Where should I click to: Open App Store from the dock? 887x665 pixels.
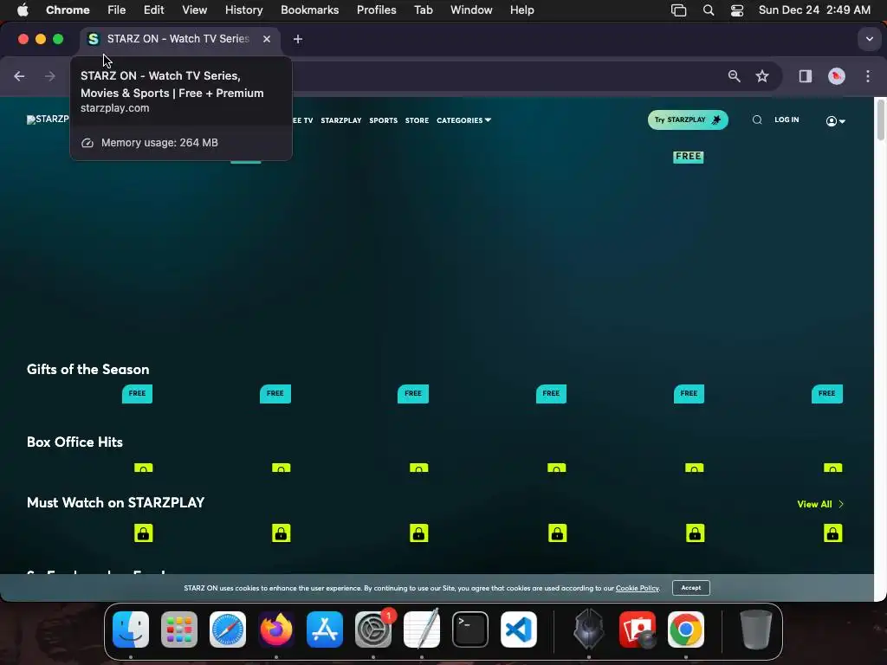[325, 629]
